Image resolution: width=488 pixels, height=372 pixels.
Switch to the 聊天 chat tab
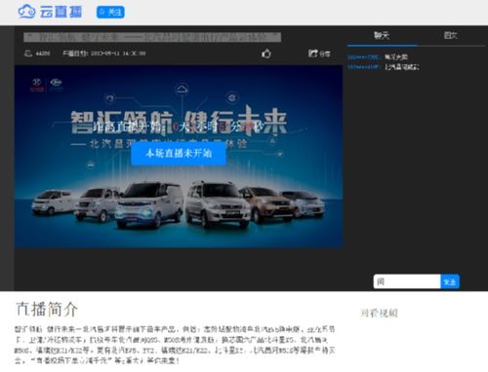point(382,35)
